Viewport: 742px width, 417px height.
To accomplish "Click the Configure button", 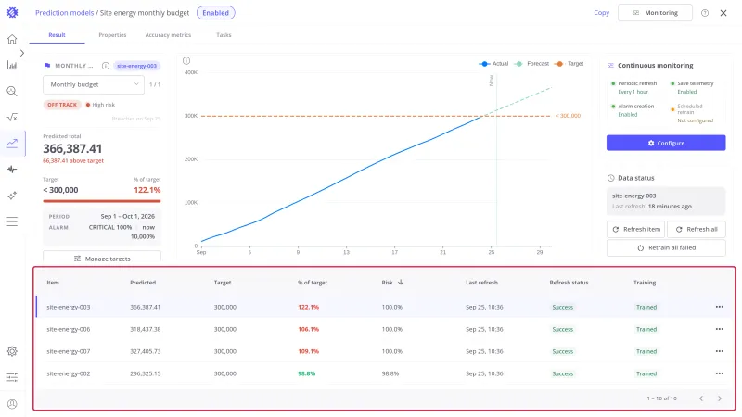I will point(666,143).
